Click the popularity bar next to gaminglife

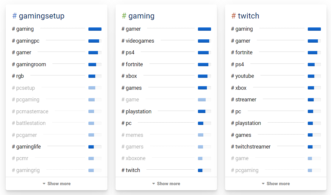coord(95,147)
